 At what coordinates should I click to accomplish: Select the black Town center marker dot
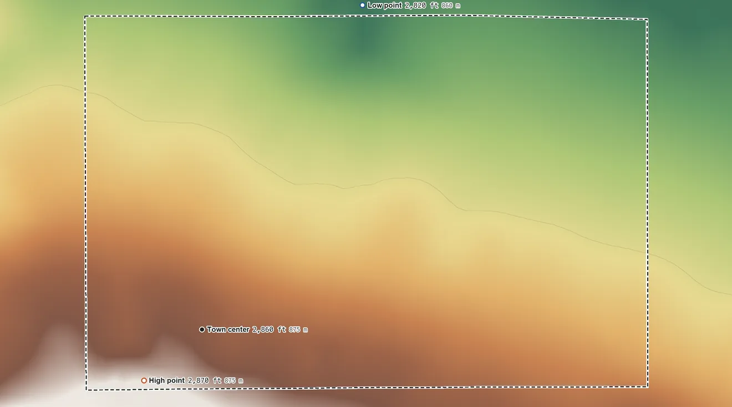(202, 329)
